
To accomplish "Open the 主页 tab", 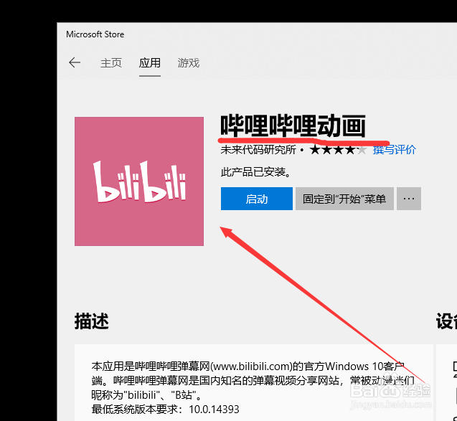I will (111, 63).
